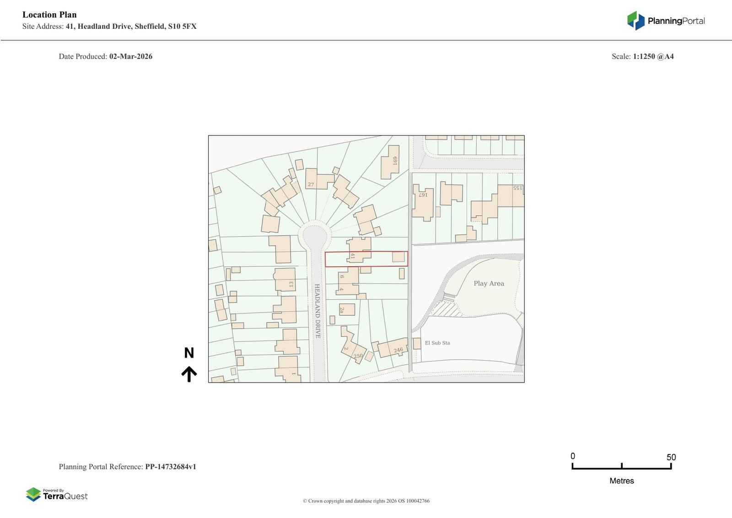732x518 pixels.
Task: Click the north arrow symbol
Action: (189, 374)
